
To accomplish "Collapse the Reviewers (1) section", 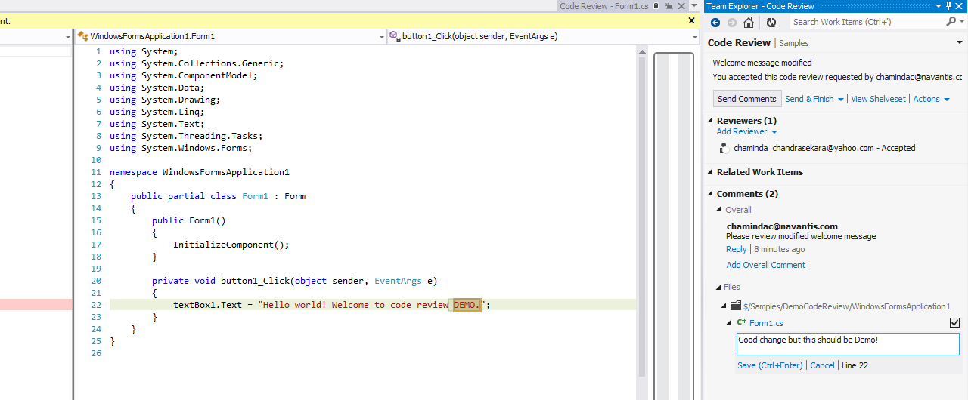I will (710, 121).
